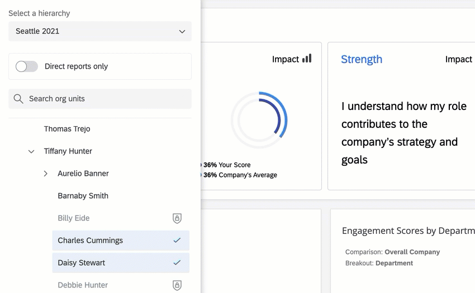Click checkmark next to Charles Cummings

(x=177, y=241)
